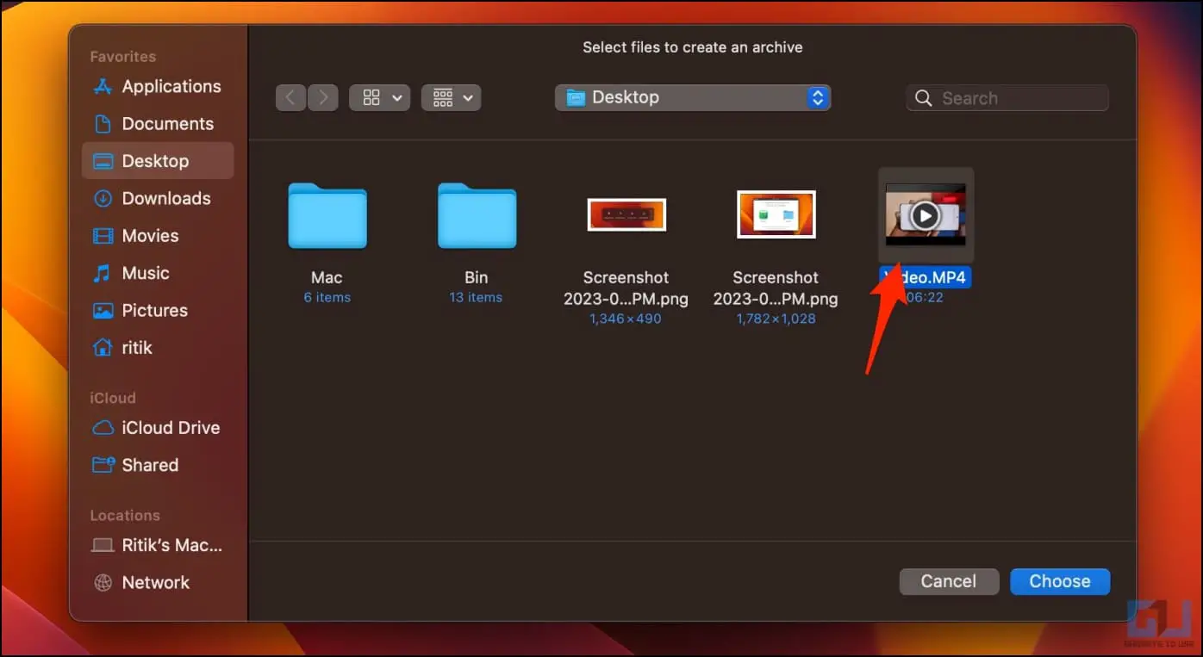Open Applications in the sidebar

(157, 86)
